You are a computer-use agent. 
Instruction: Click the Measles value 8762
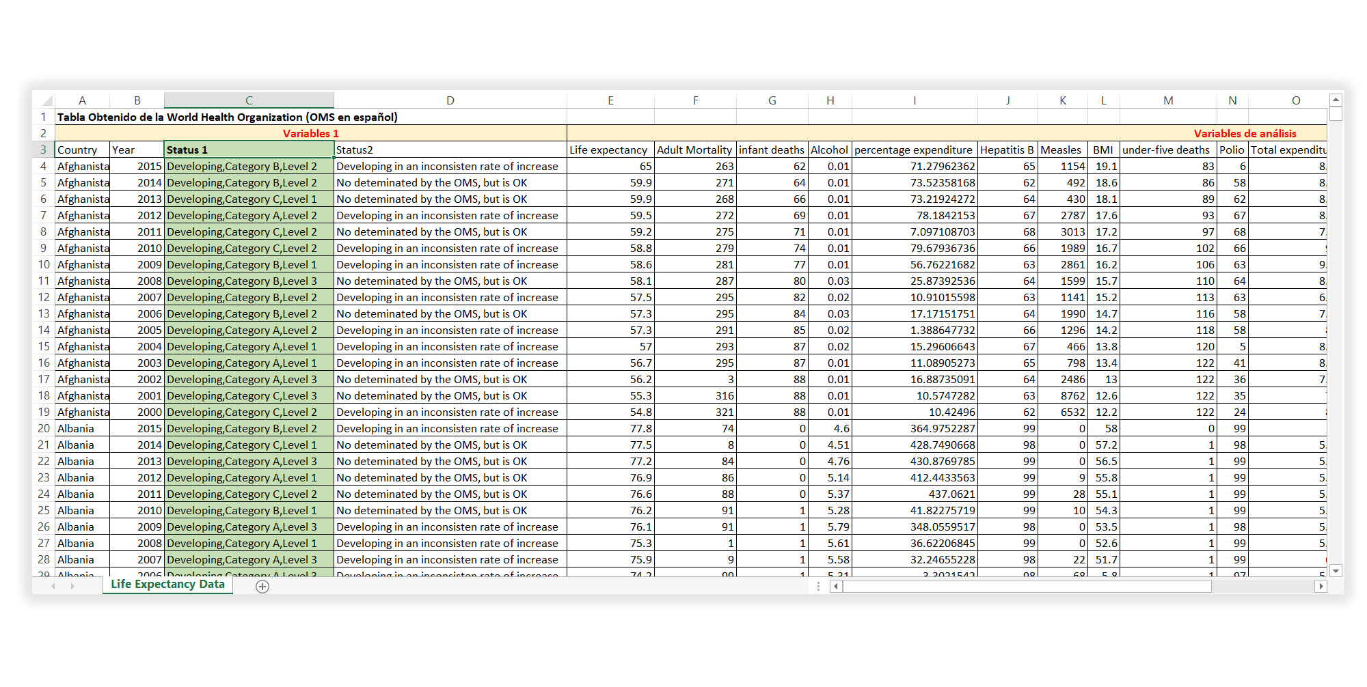(1062, 395)
